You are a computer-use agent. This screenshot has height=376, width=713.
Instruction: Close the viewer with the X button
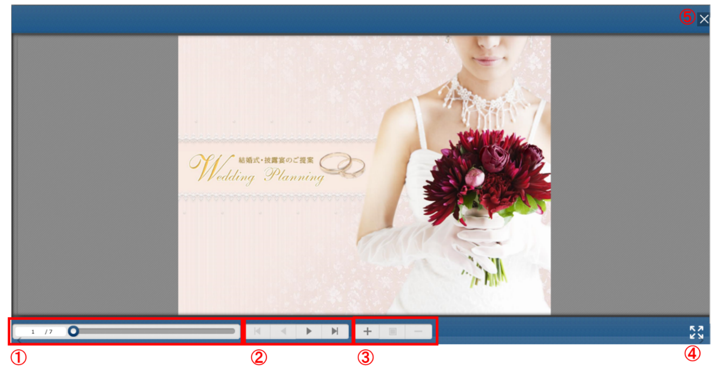(703, 19)
